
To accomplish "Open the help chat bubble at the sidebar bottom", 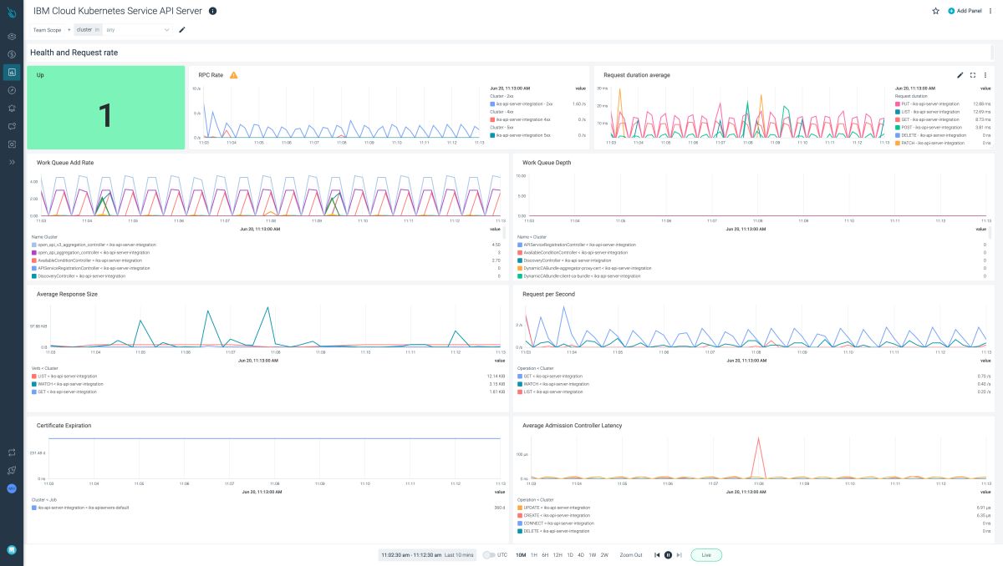I will click(12, 550).
